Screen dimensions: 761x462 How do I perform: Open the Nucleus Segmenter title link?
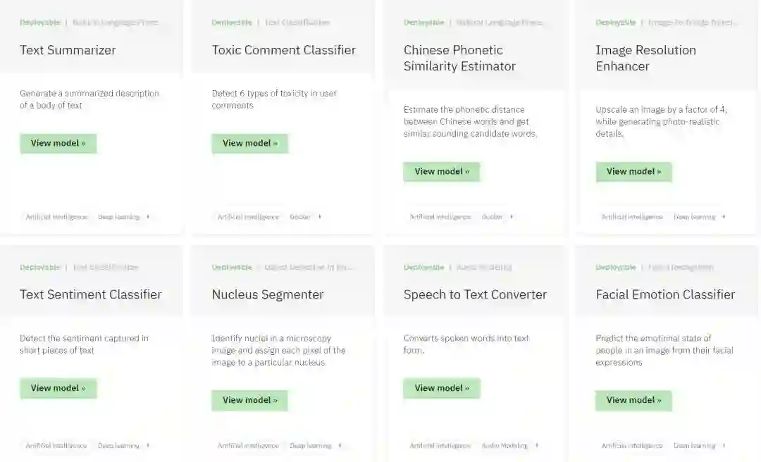click(268, 294)
